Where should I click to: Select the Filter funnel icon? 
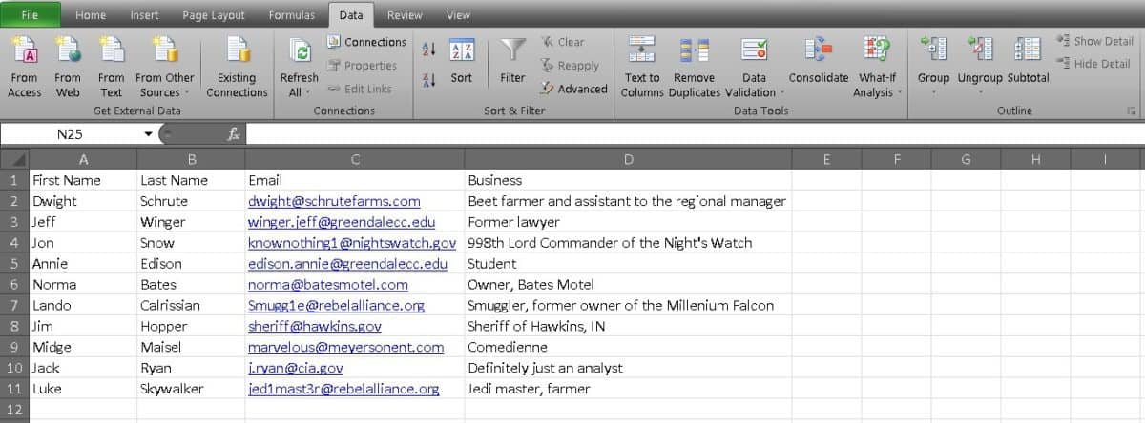point(513,50)
